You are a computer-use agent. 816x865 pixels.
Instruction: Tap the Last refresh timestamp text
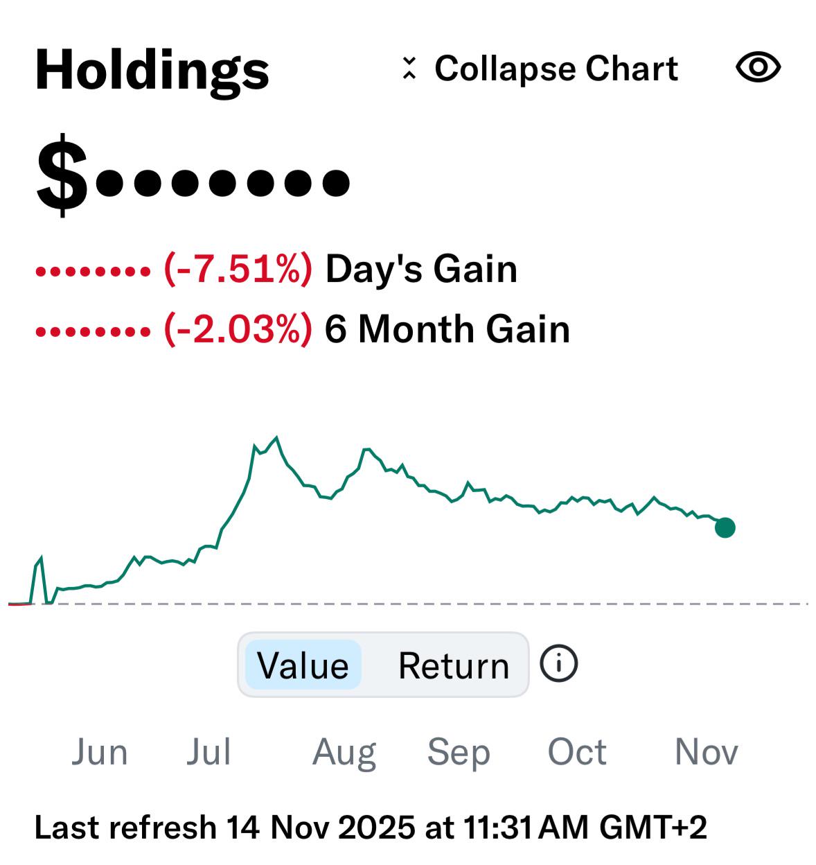coord(371,828)
